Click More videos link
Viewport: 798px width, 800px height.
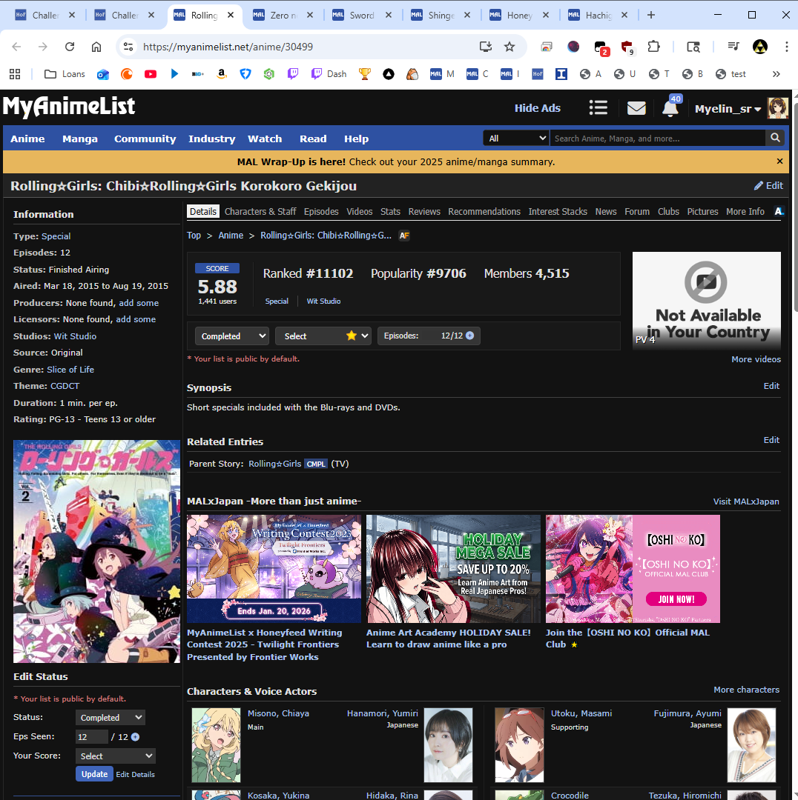[x=756, y=359]
